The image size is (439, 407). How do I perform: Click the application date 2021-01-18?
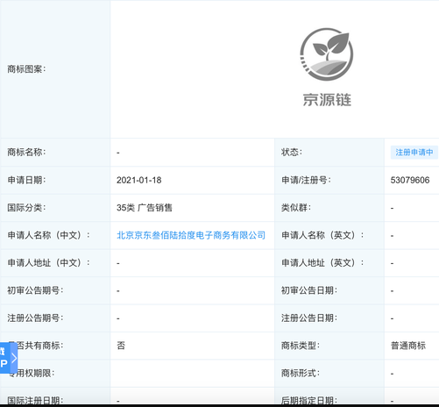coord(139,180)
